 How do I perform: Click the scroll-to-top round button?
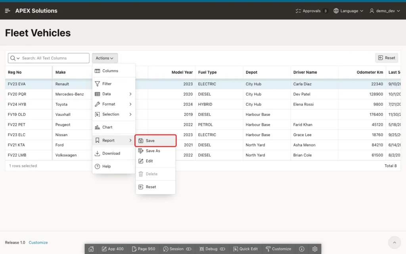395,242
